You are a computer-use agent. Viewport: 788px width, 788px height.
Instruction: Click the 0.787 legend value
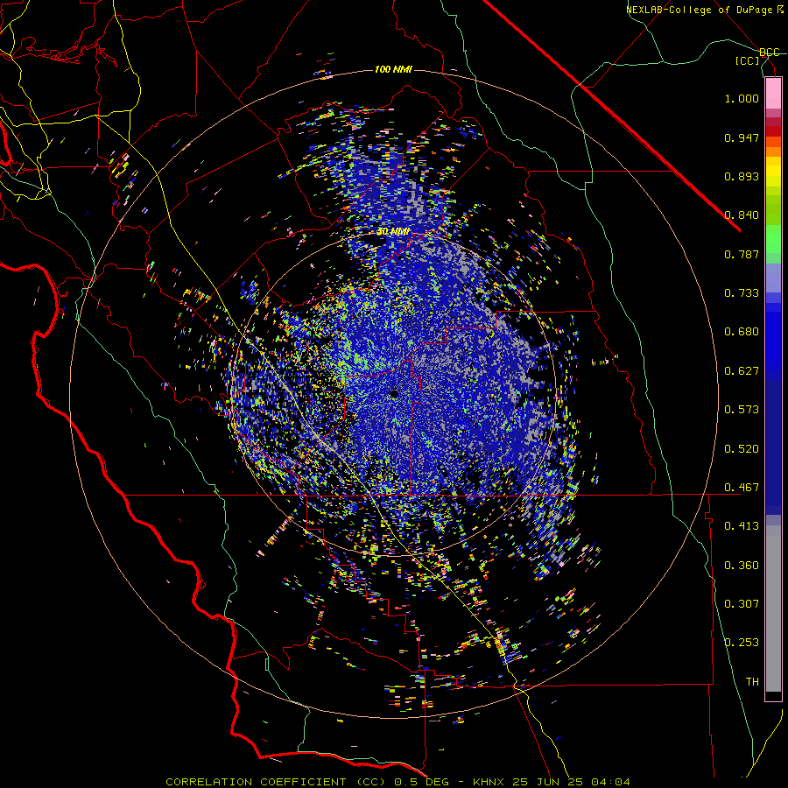[x=742, y=254]
